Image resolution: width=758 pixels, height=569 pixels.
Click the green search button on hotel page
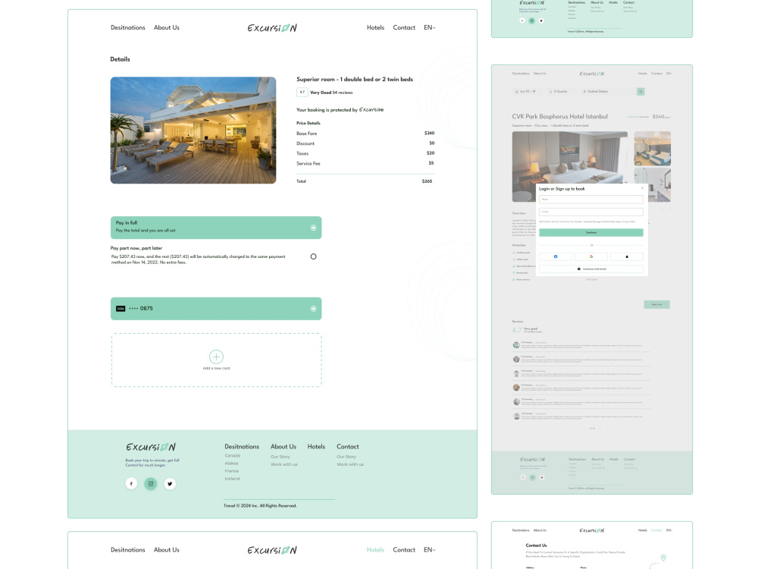[x=641, y=92]
